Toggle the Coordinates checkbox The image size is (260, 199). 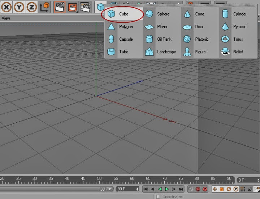tap(158, 197)
